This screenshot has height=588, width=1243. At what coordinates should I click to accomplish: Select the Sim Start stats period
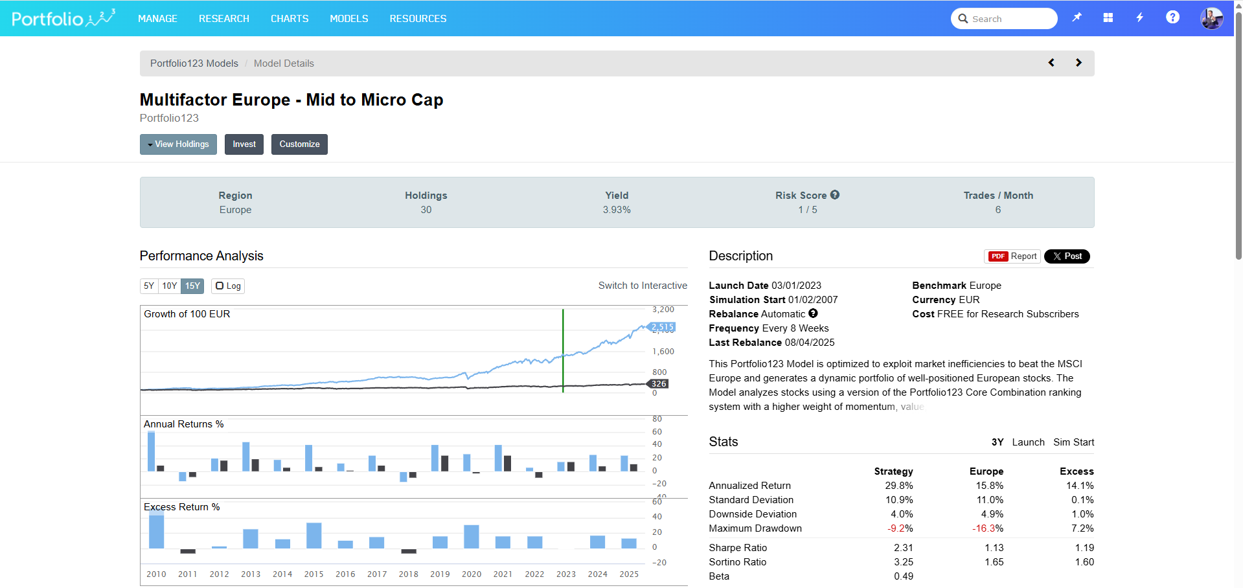[x=1073, y=442]
